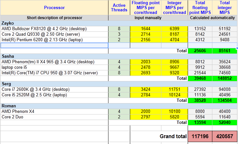This screenshot has height=144, width=238.
Task: Click total integer value 51192
Action: tap(225, 29)
